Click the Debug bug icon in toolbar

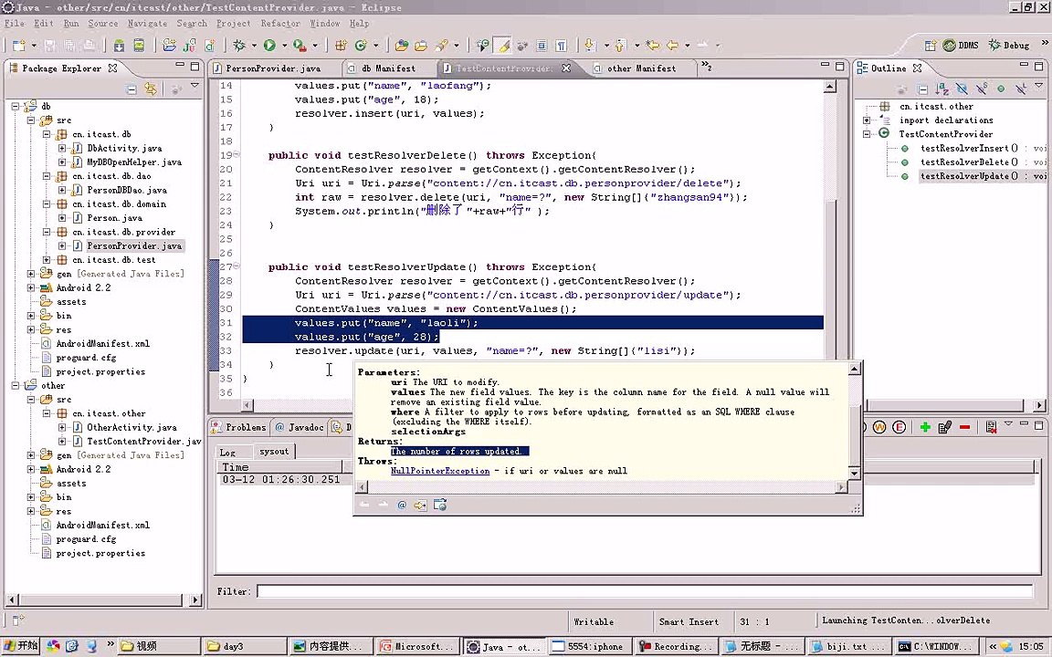coord(240,45)
